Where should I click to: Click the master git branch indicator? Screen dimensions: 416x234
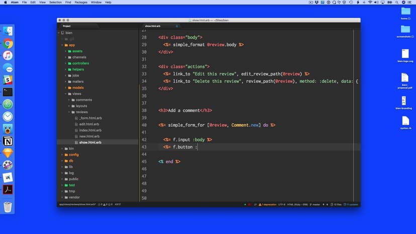[316, 204]
